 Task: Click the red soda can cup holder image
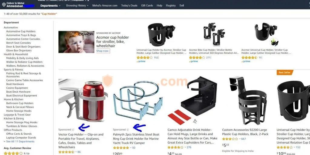(83, 100)
